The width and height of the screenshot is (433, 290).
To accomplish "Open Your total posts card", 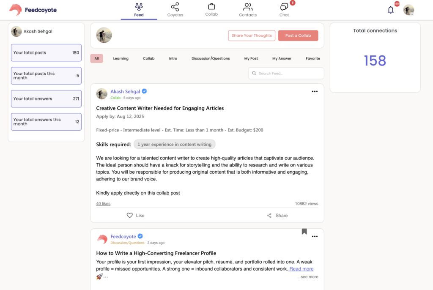I will 46,52.
